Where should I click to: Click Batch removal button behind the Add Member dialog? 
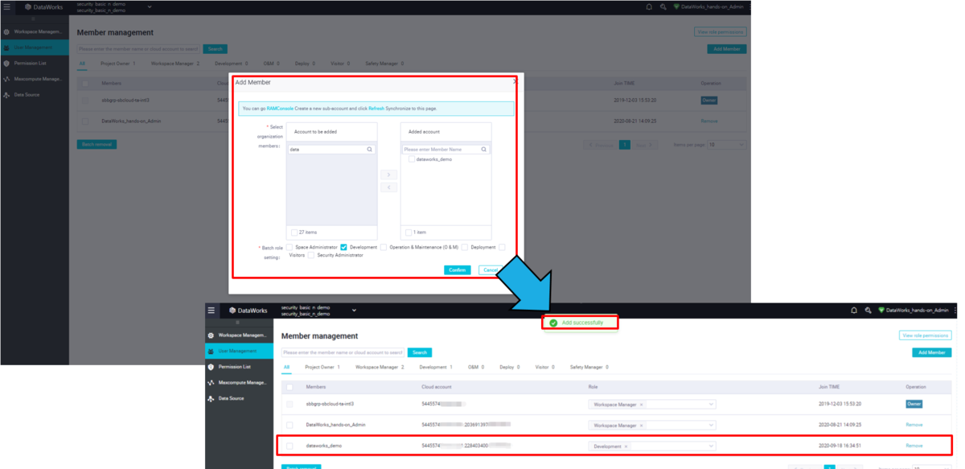(97, 144)
